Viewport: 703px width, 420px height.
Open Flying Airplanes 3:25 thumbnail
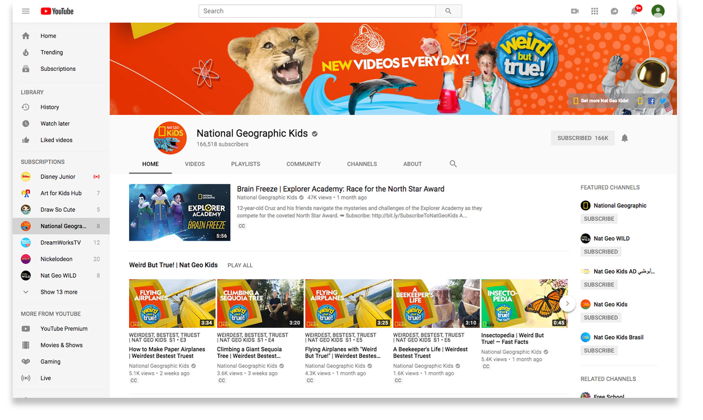tap(348, 303)
